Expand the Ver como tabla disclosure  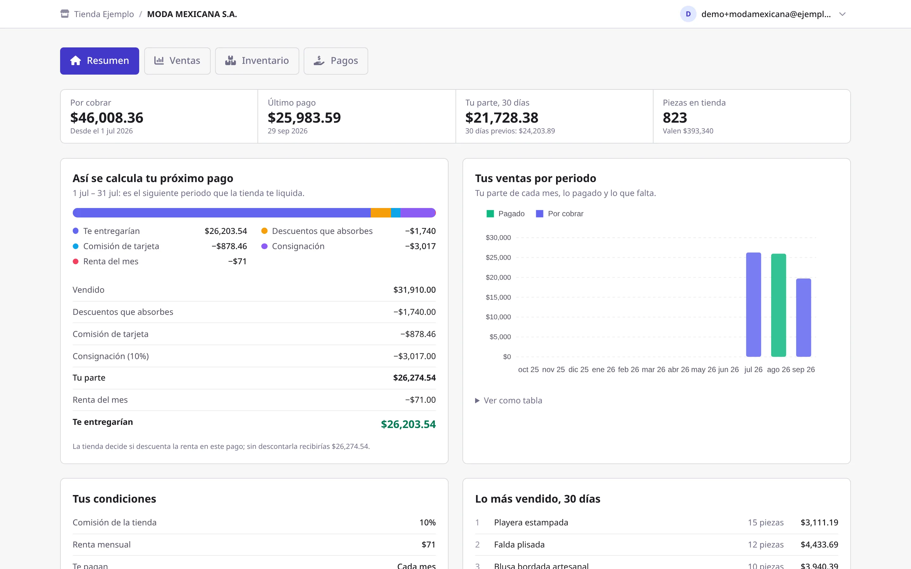[509, 401]
